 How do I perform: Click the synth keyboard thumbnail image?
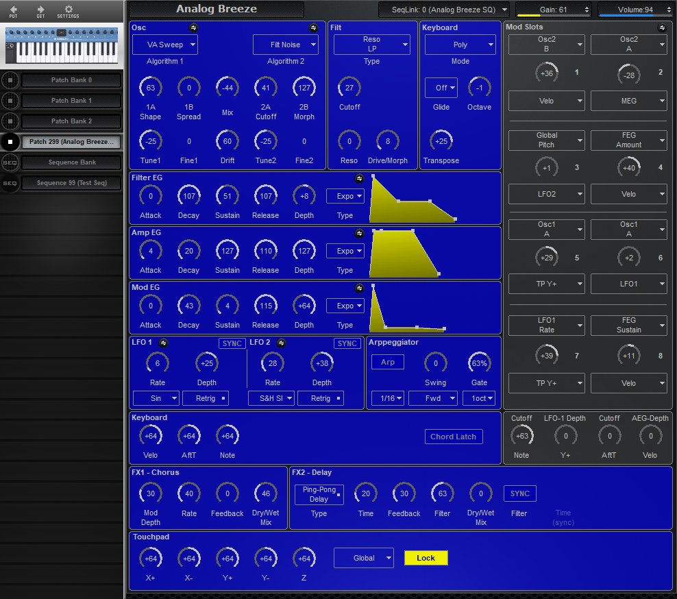[61, 46]
